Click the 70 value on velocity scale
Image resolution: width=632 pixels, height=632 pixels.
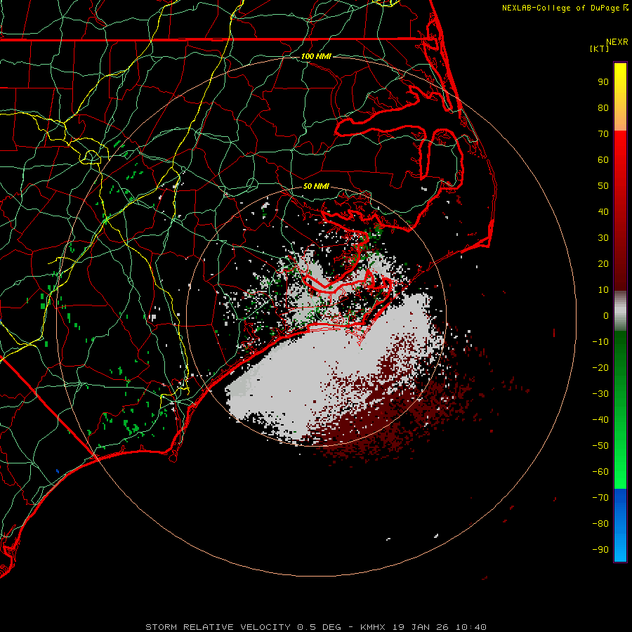click(x=603, y=134)
